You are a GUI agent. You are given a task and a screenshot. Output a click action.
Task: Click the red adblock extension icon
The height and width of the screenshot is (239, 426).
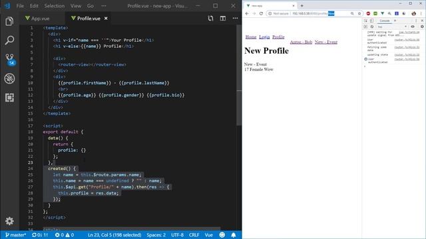coord(368,13)
